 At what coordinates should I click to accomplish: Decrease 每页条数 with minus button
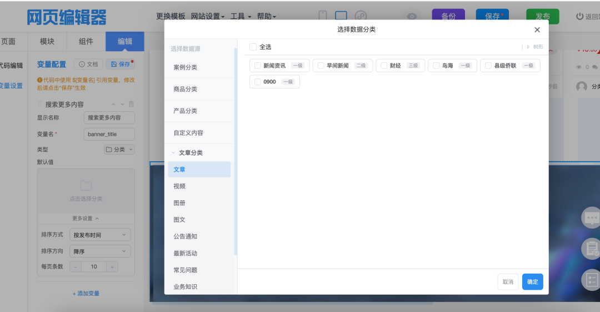click(x=76, y=267)
